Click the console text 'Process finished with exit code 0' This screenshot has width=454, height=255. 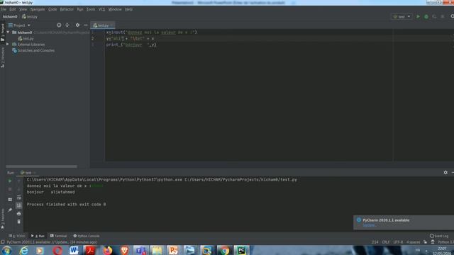pos(66,205)
